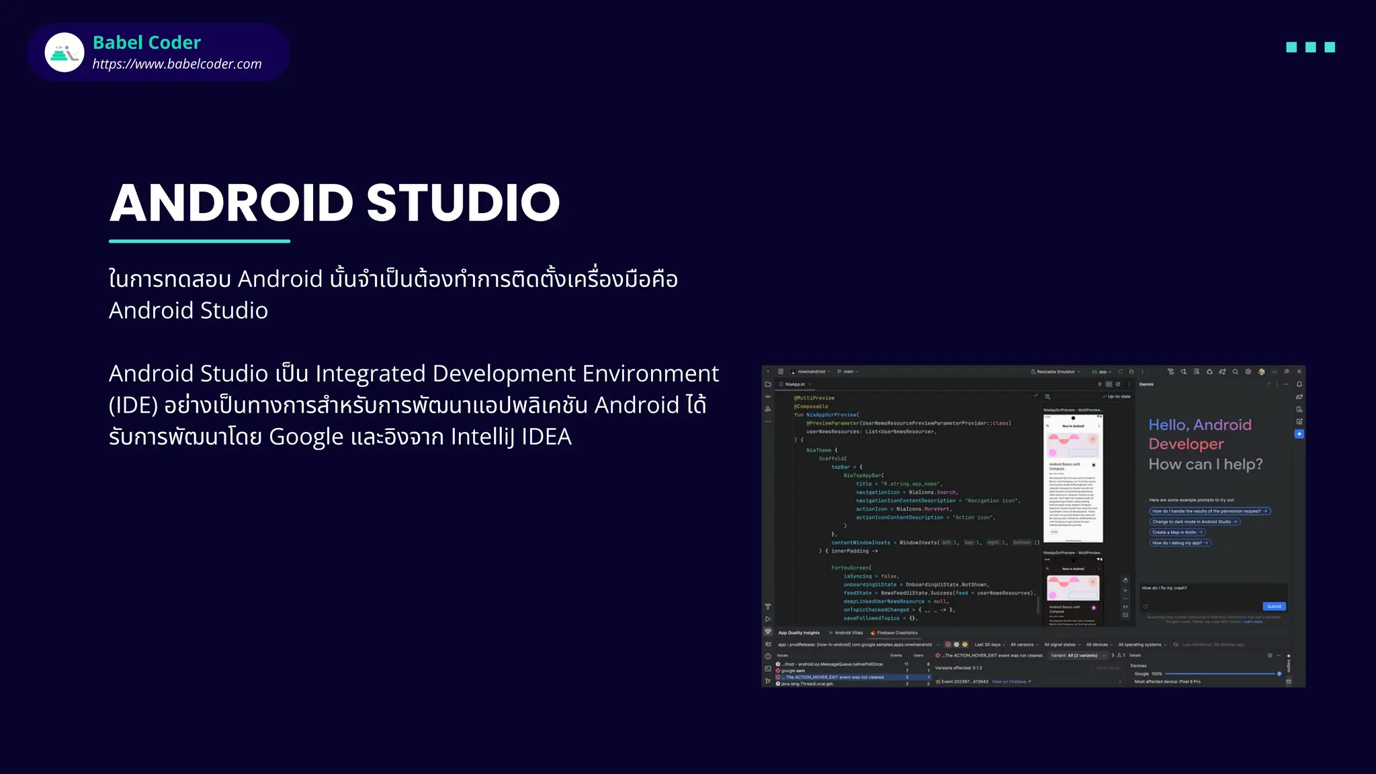Viewport: 1376px width, 774px height.
Task: Toggle the non-fatal yellow filter
Action: point(965,644)
